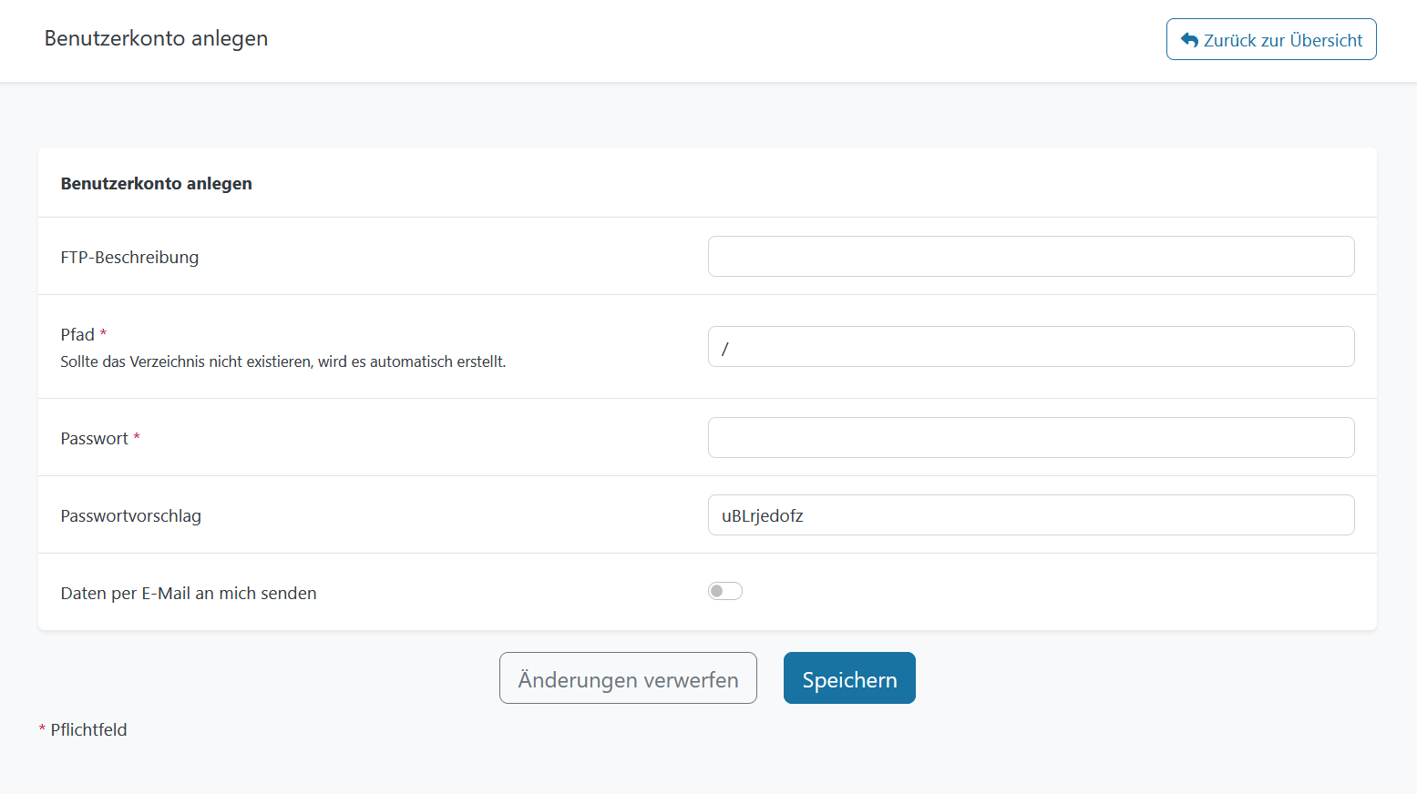
Task: Click the 'Pflichtfeld' footnote text
Action: click(x=88, y=730)
